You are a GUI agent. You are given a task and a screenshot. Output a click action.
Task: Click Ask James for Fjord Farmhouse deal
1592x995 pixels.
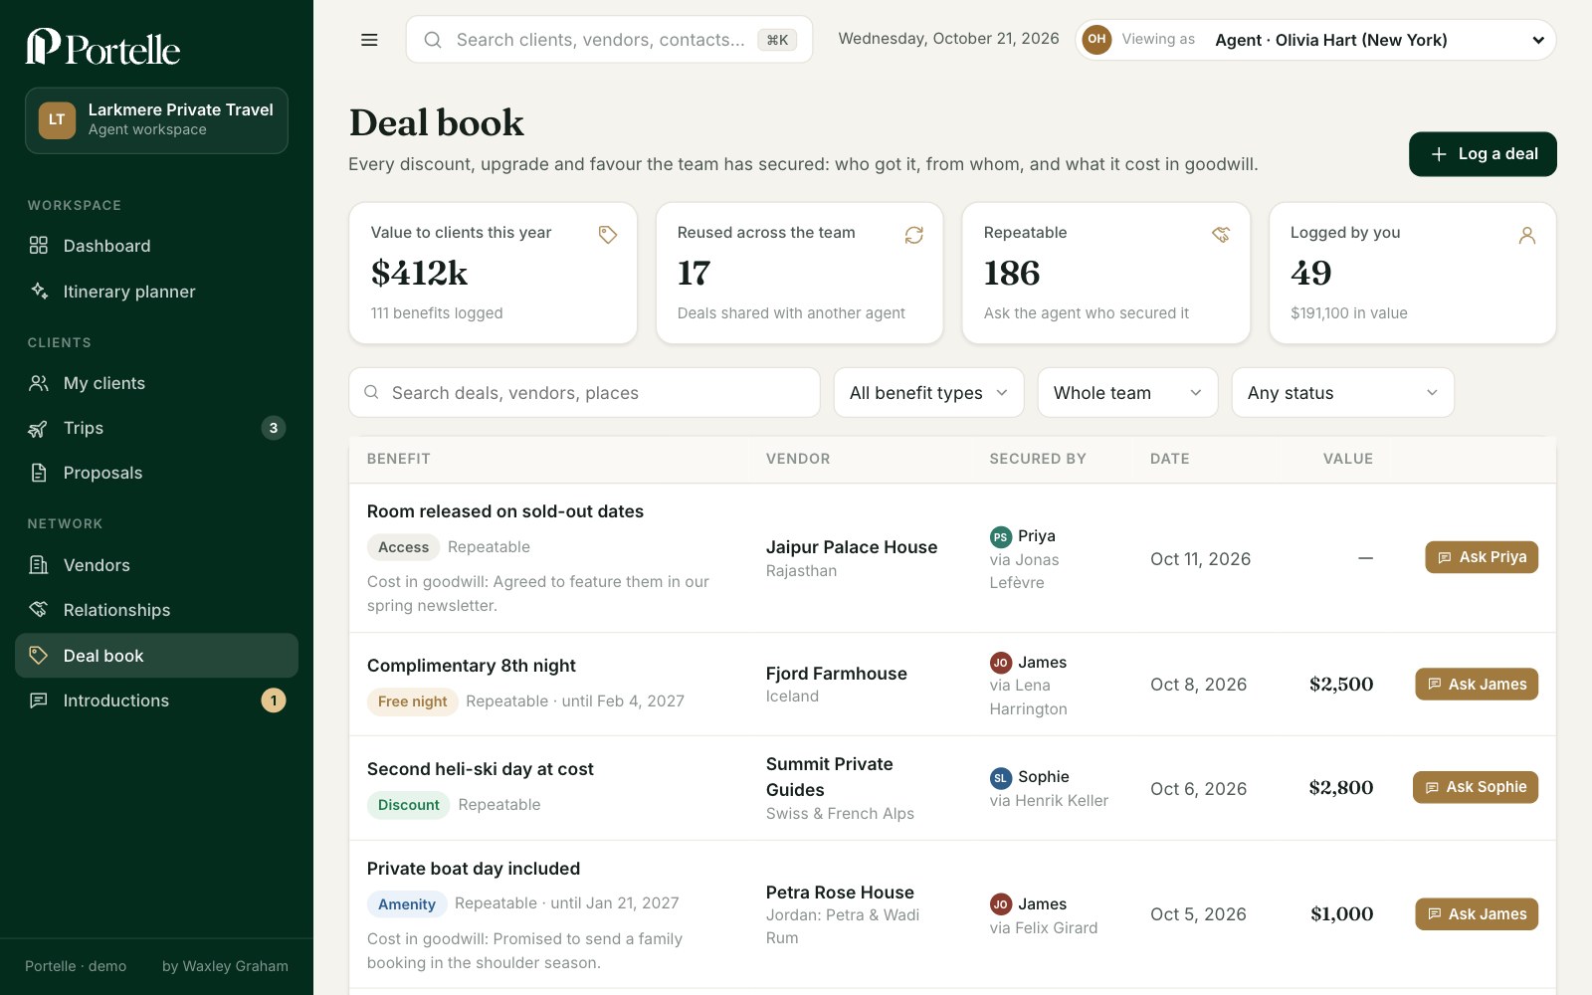(x=1477, y=684)
